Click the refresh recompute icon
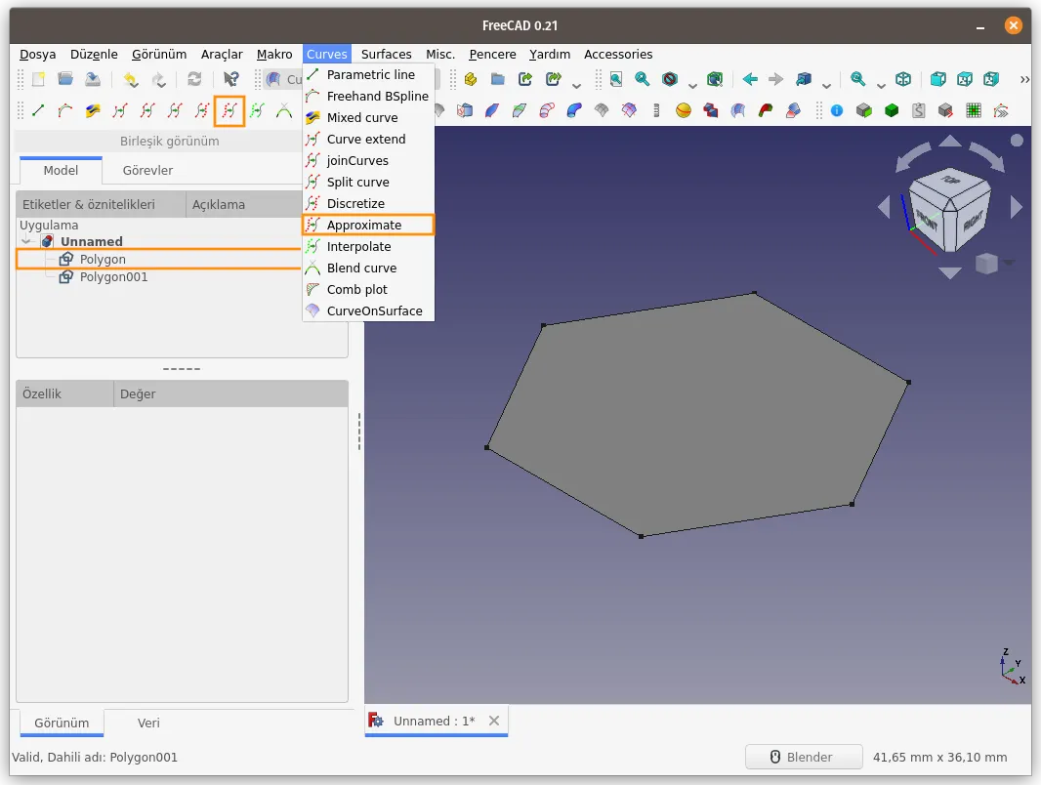The height and width of the screenshot is (785, 1041). [194, 80]
